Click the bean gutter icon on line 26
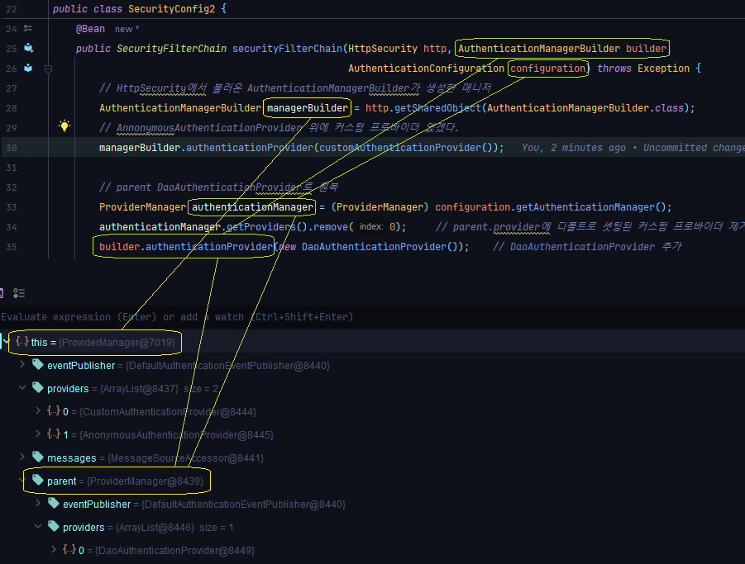 click(x=28, y=68)
